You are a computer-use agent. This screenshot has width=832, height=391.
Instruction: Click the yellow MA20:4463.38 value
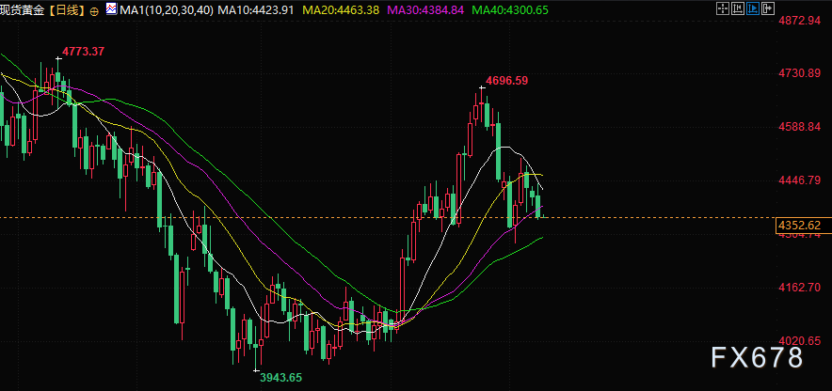[x=342, y=10]
